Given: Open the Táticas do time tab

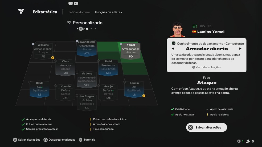Looking at the screenshot, I should point(79,12).
